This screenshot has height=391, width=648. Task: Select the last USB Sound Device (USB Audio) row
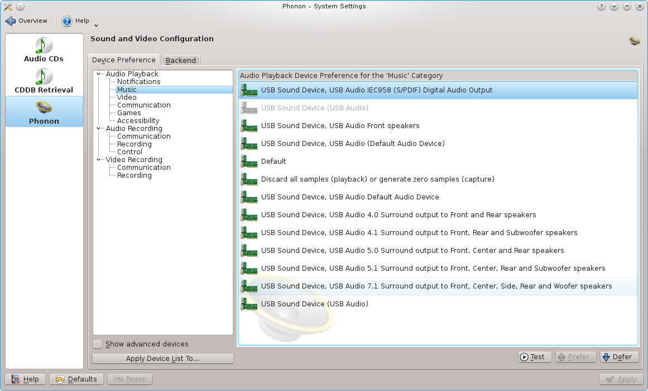point(438,304)
